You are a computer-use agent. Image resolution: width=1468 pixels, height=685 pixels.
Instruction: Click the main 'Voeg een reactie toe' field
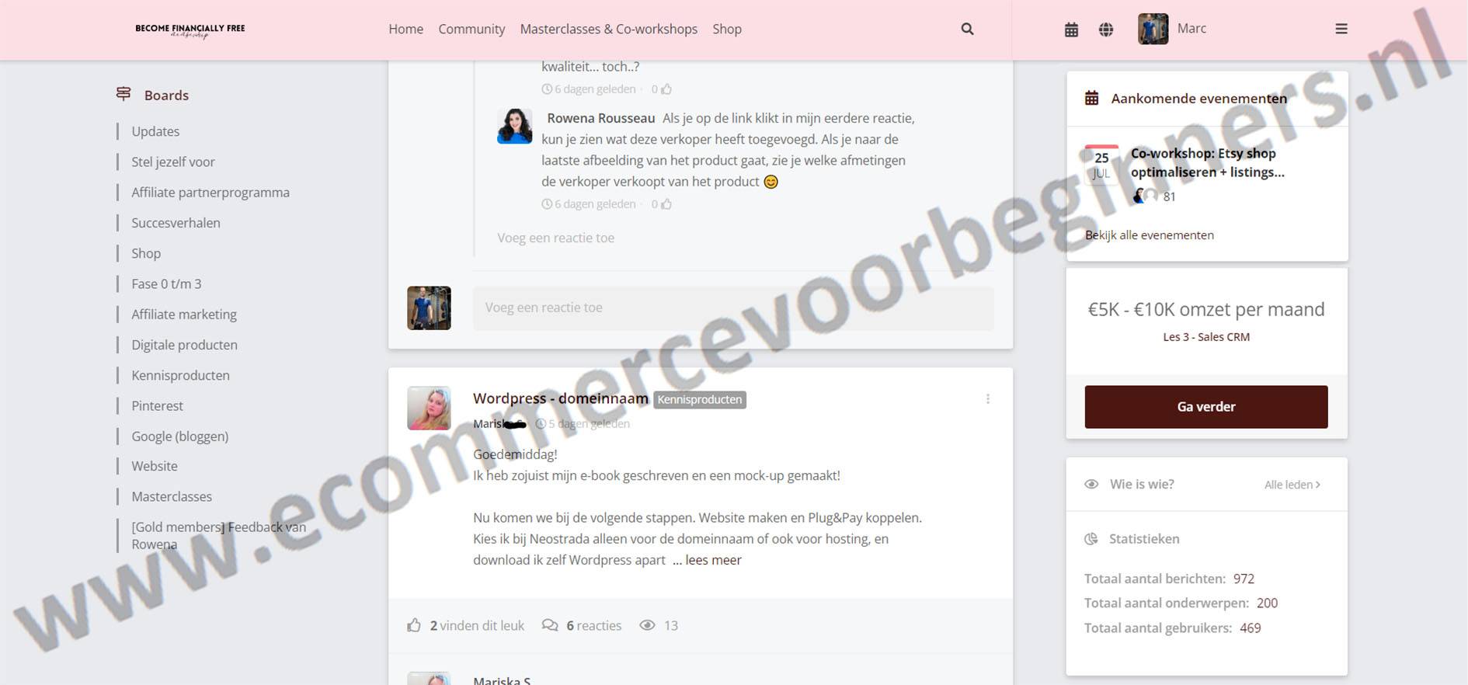pyautogui.click(x=732, y=308)
